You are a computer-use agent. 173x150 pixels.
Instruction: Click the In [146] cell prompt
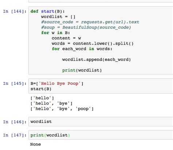(15, 122)
